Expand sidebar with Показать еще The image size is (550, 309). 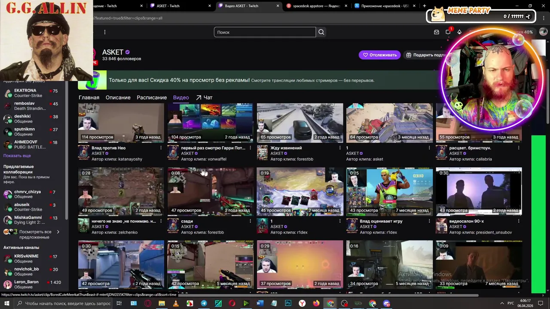(x=17, y=156)
